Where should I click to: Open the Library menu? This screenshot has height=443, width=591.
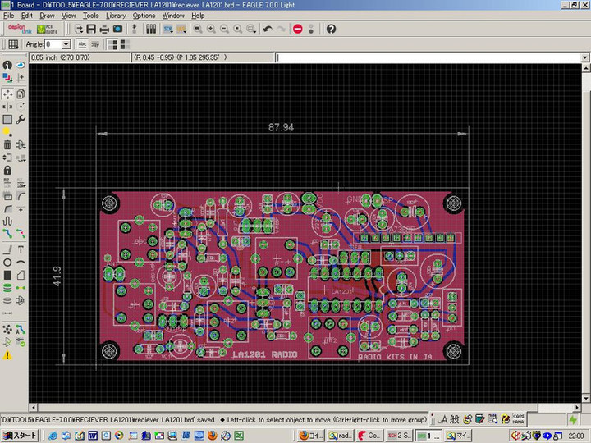tap(116, 16)
